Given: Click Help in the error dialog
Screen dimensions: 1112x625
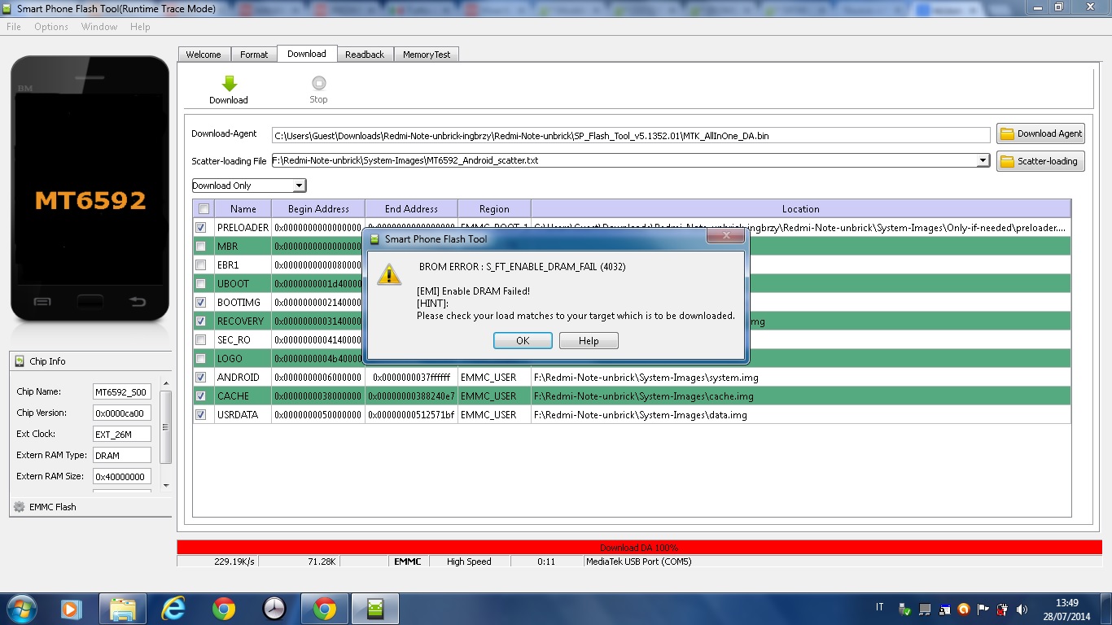Looking at the screenshot, I should (x=589, y=341).
